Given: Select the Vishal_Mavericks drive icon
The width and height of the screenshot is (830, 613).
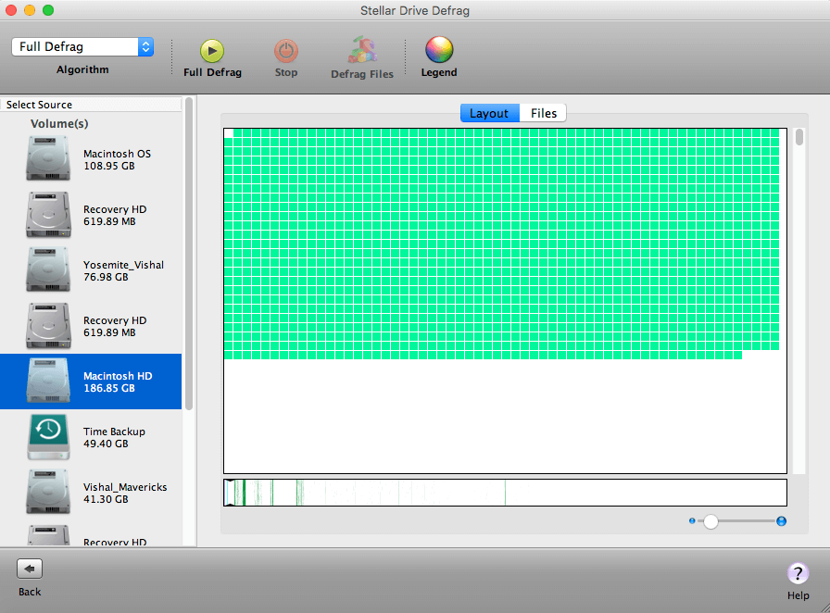Looking at the screenshot, I should 48,492.
